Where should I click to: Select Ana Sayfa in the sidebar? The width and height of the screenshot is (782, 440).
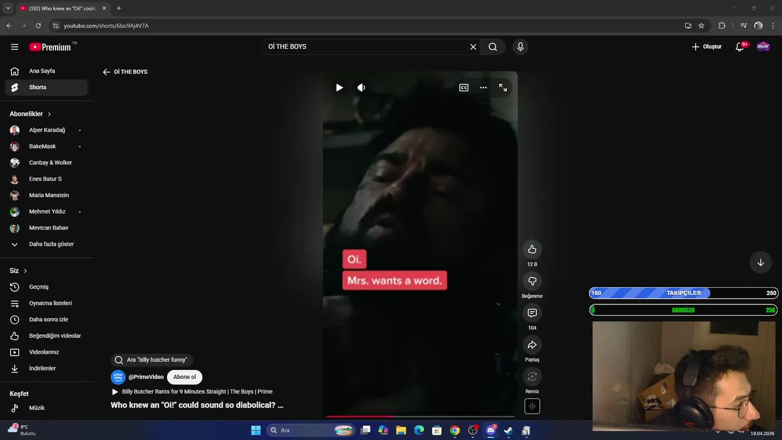click(46, 71)
